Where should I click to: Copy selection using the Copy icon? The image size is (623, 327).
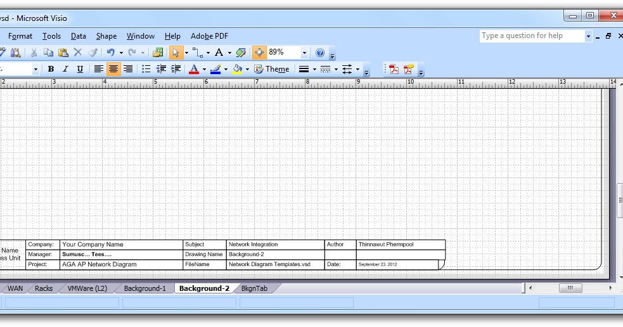pyautogui.click(x=48, y=53)
